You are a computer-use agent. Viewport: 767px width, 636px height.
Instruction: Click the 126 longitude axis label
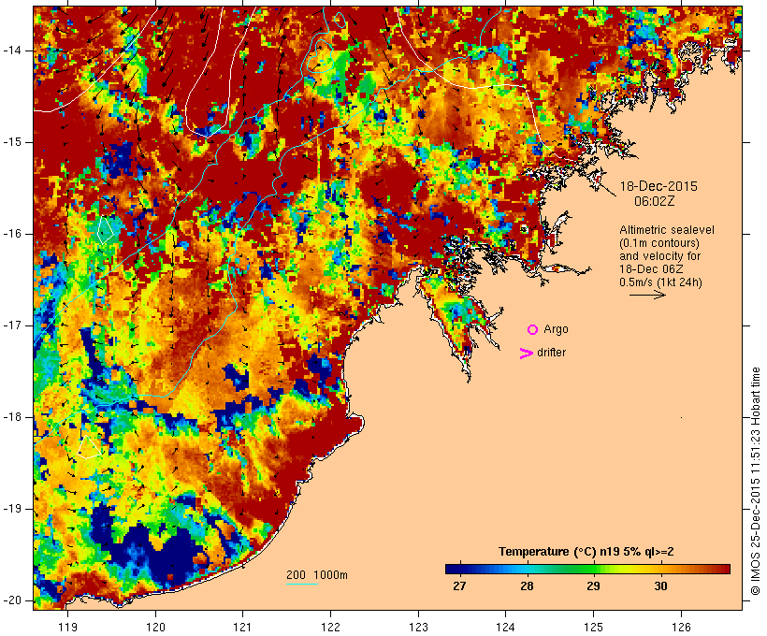[x=681, y=628]
